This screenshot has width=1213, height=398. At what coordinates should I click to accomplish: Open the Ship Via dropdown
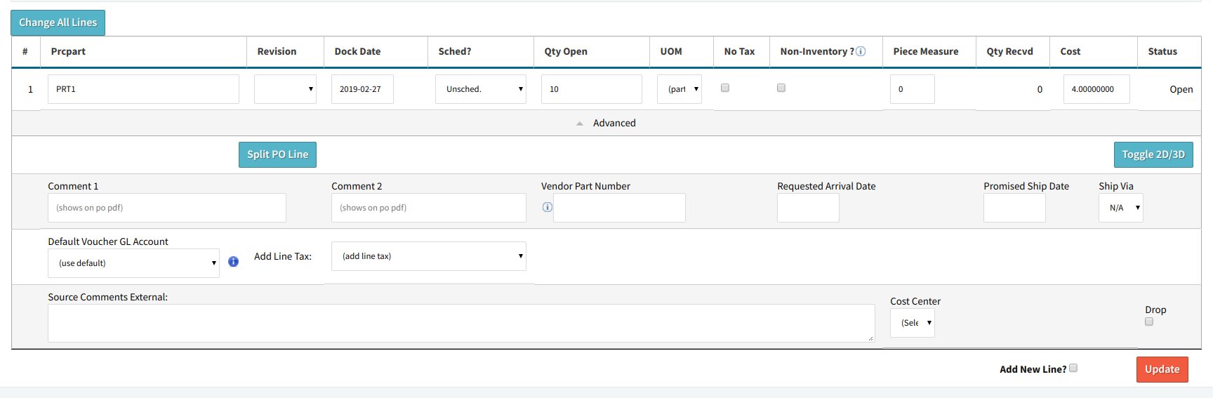tap(1121, 208)
